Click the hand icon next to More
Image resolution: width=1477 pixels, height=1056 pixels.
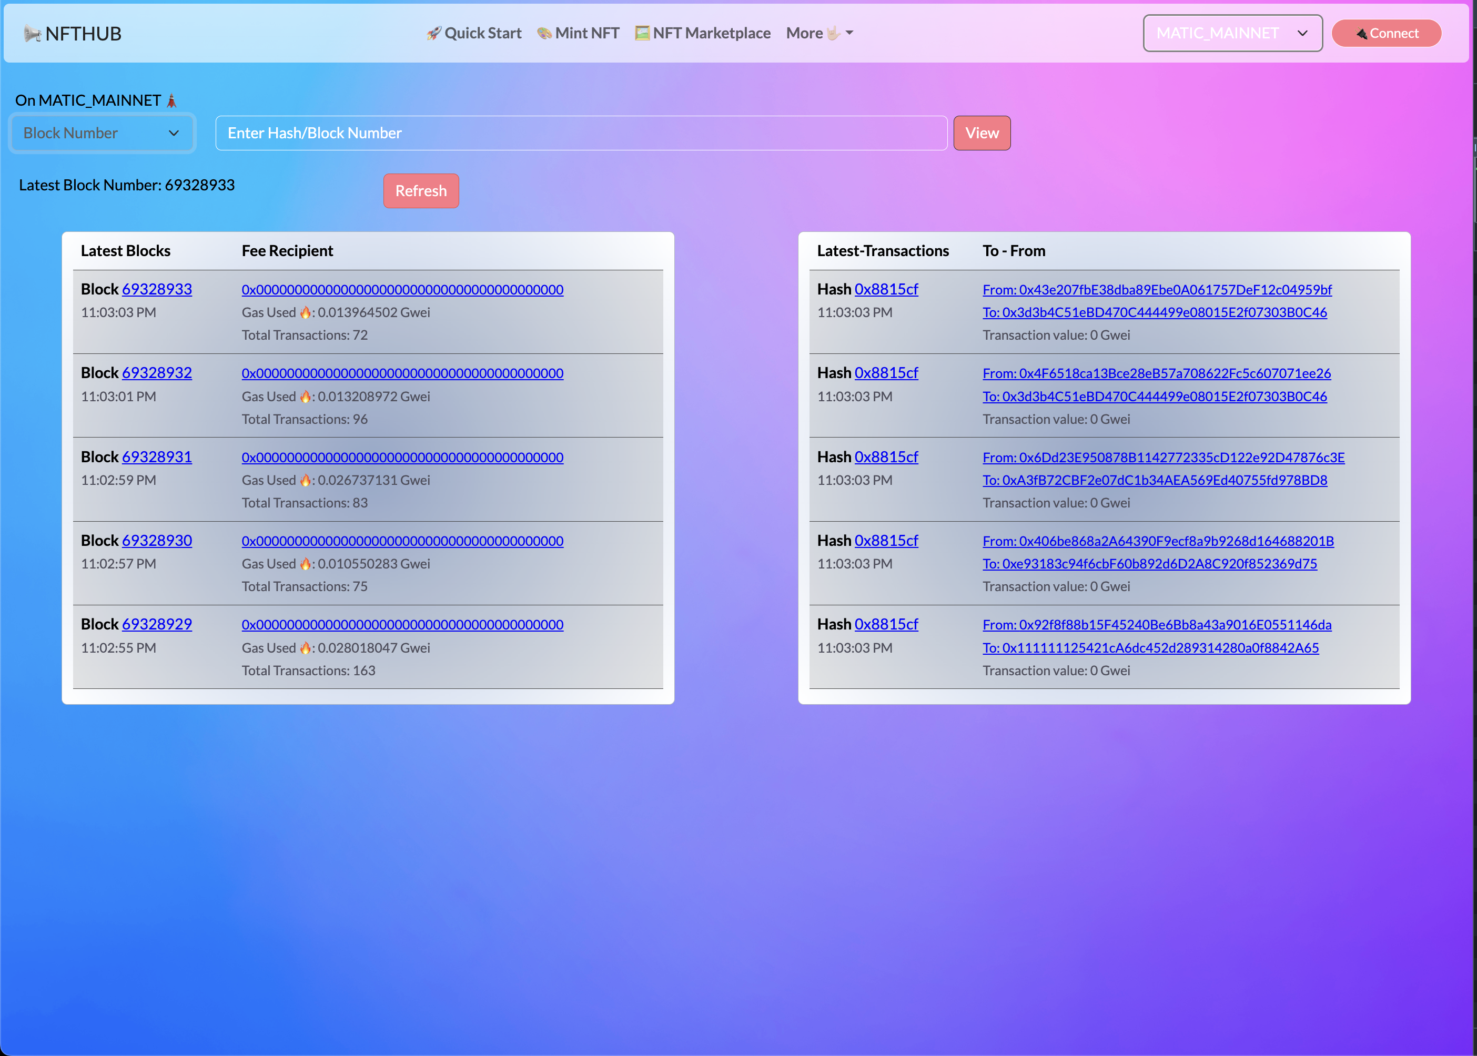833,33
